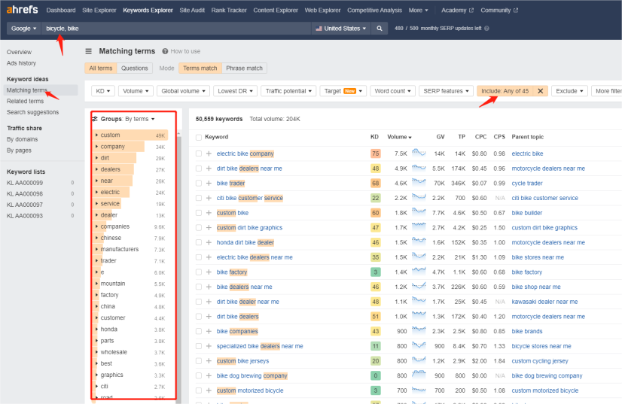The height and width of the screenshot is (404, 622).
Task: Open the Exclude filter dropdown
Action: pyautogui.click(x=569, y=91)
